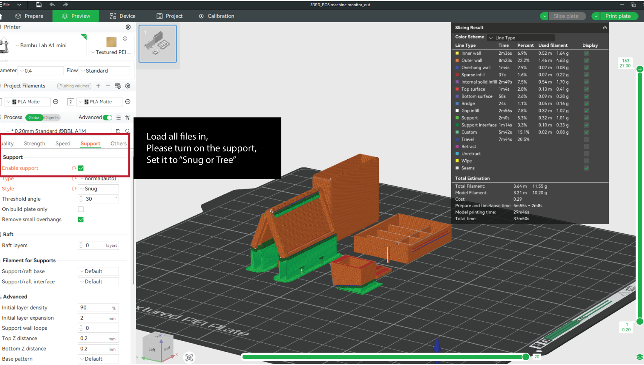The image size is (644, 365).
Task: Click the Textured PEI plate image
Action: [x=112, y=42]
